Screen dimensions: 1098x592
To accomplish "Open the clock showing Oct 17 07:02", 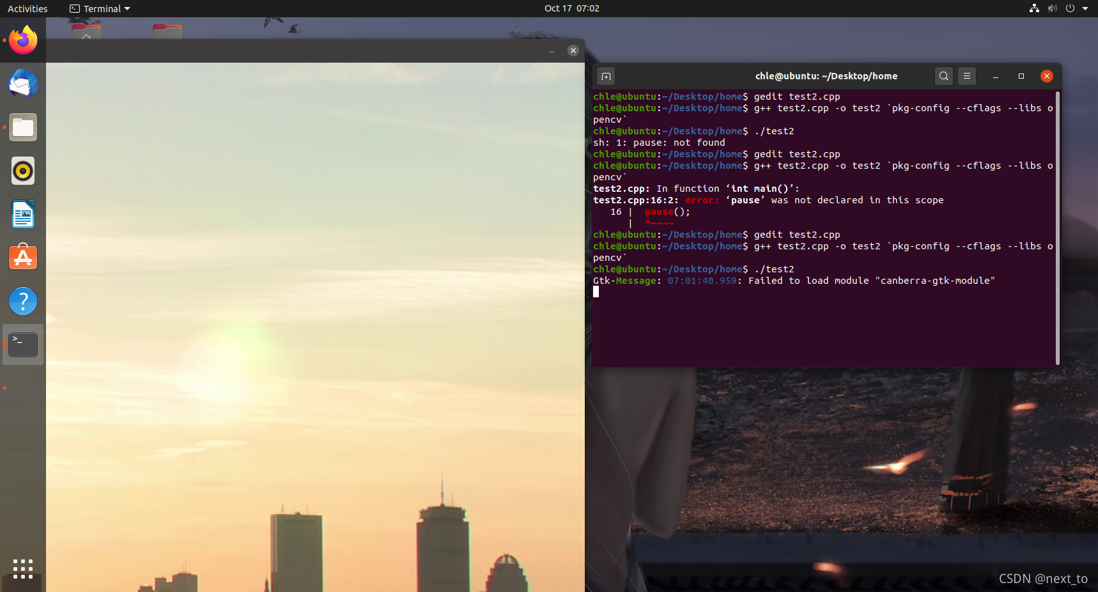I will (x=572, y=8).
